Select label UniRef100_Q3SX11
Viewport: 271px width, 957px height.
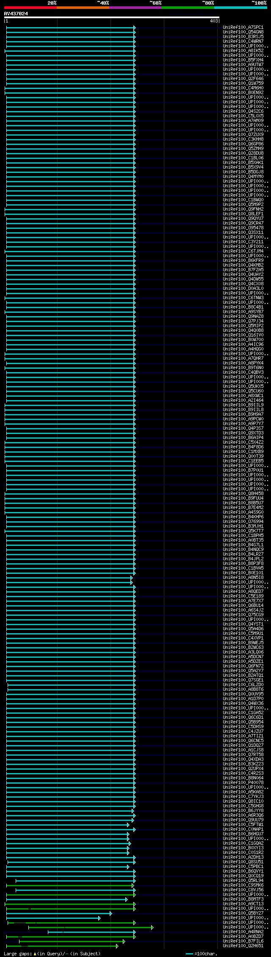(x=243, y=232)
